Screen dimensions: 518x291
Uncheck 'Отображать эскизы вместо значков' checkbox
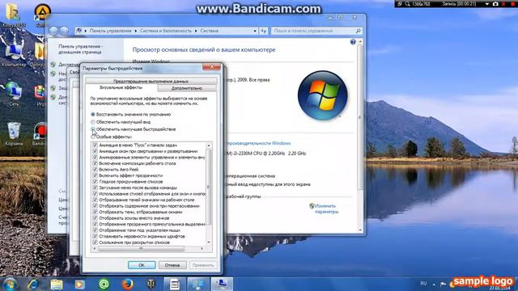(95, 218)
